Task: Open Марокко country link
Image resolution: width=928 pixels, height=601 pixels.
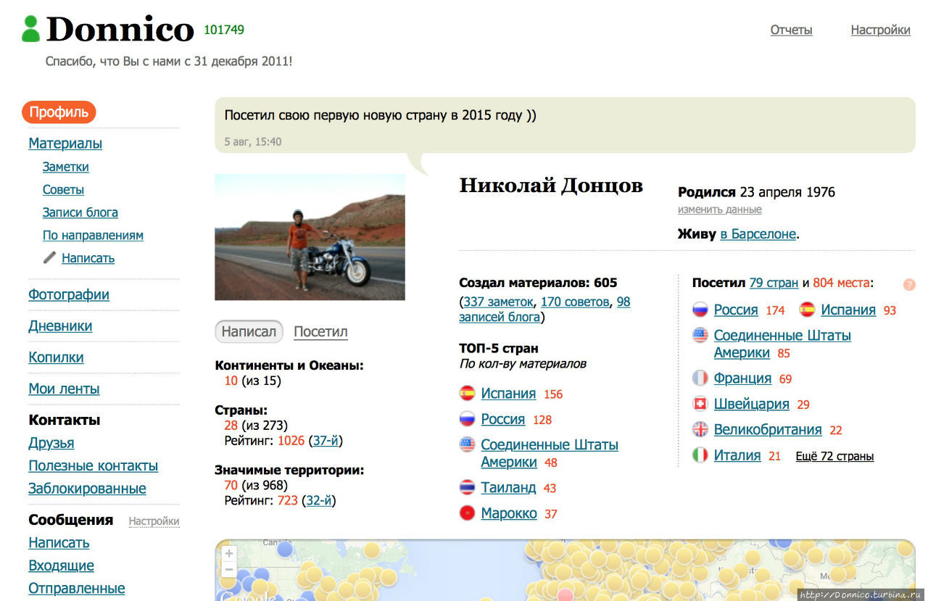Action: [x=509, y=513]
